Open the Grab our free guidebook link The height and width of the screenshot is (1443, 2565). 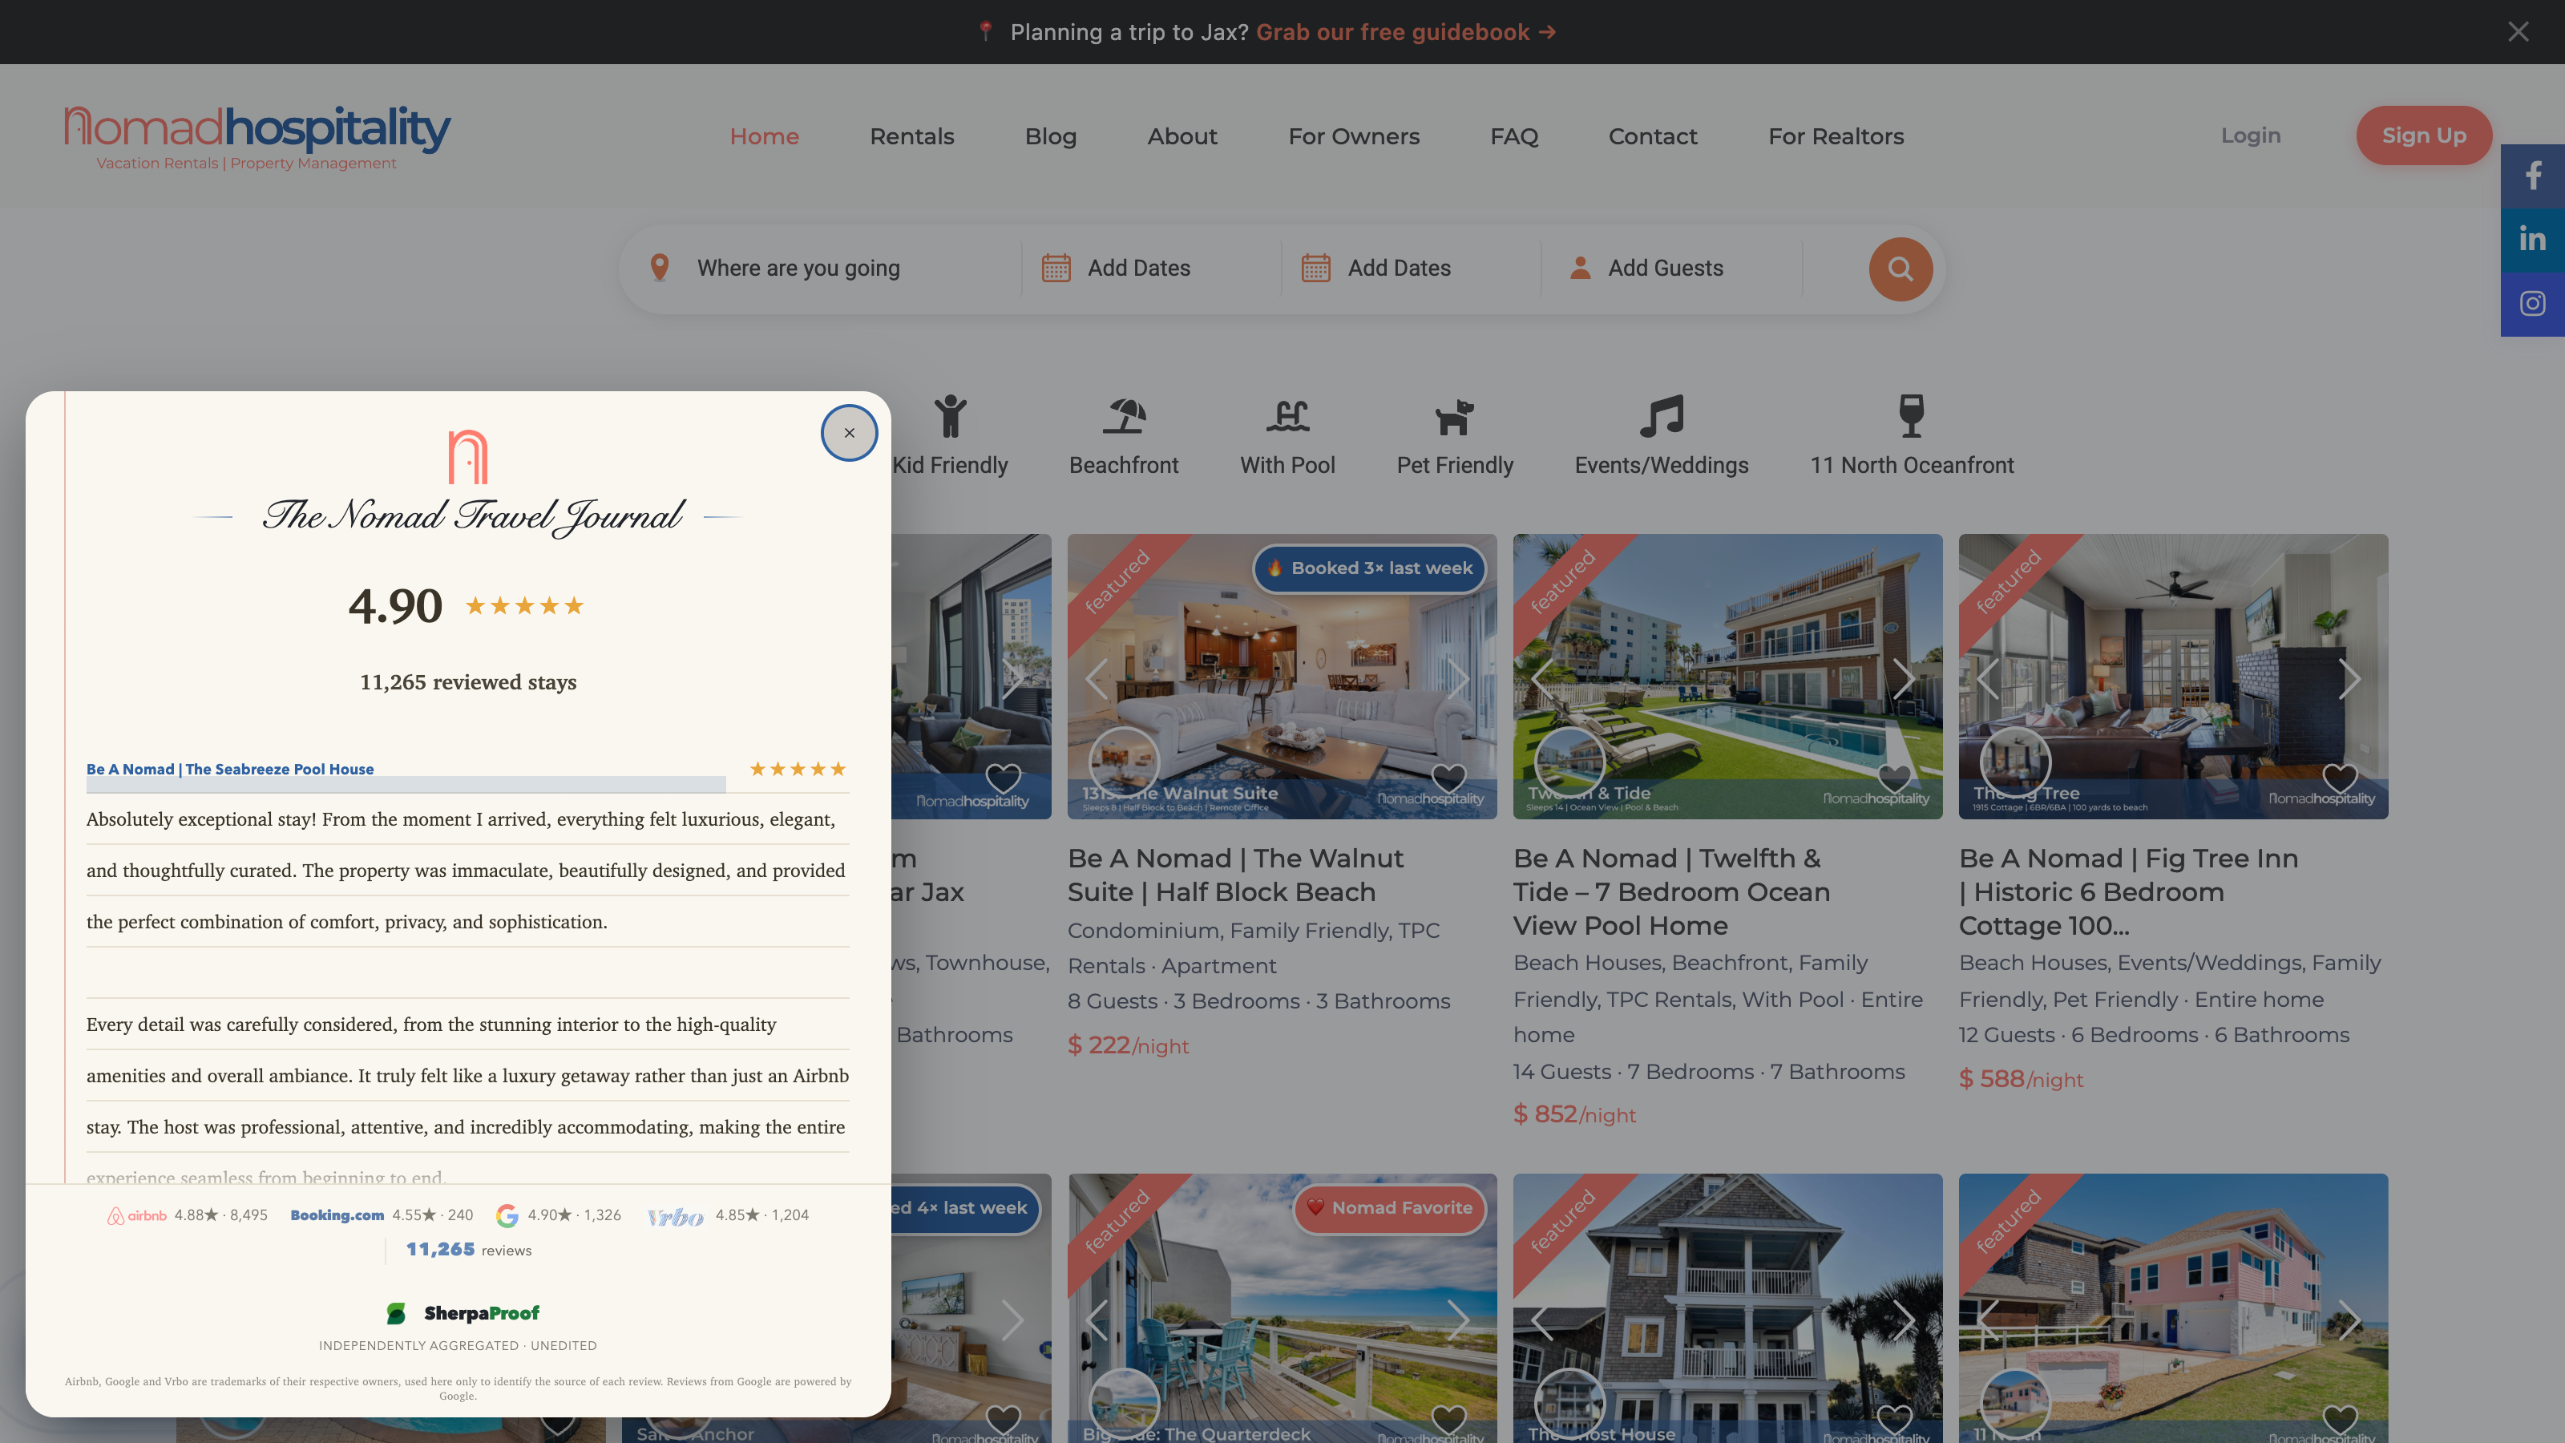[1405, 32]
